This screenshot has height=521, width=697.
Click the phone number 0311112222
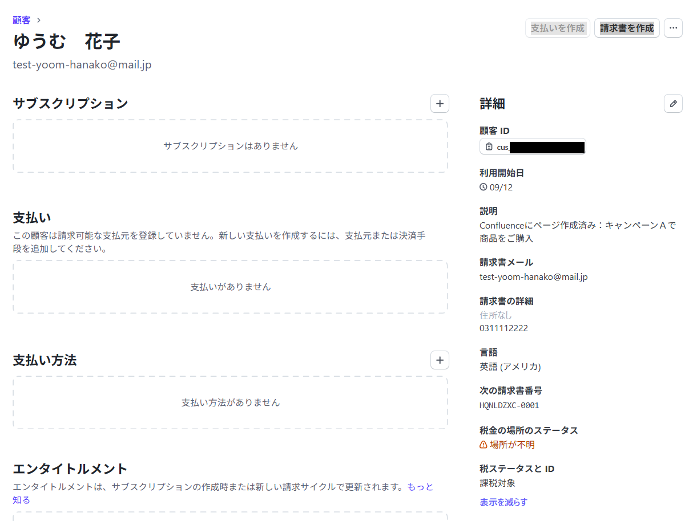[503, 328]
